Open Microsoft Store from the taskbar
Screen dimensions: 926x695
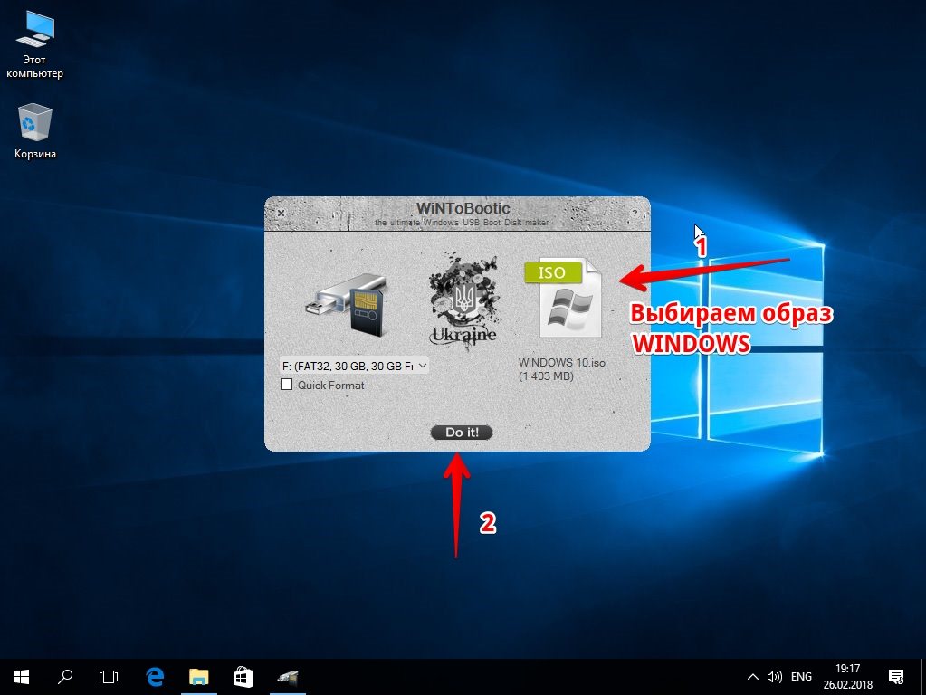[x=243, y=677]
